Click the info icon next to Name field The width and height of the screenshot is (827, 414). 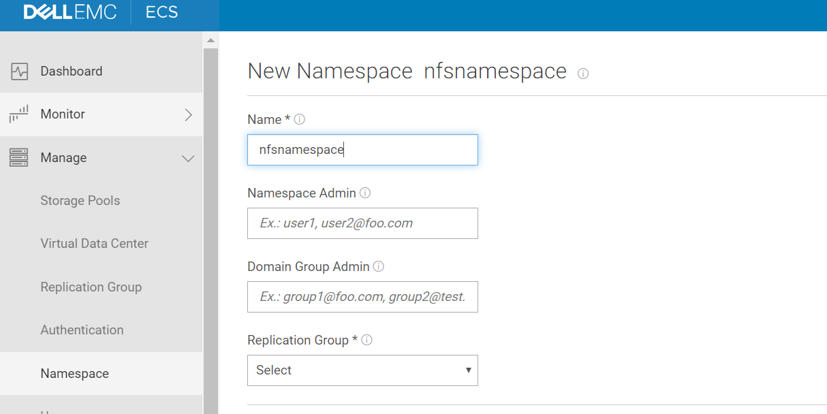[x=300, y=118]
